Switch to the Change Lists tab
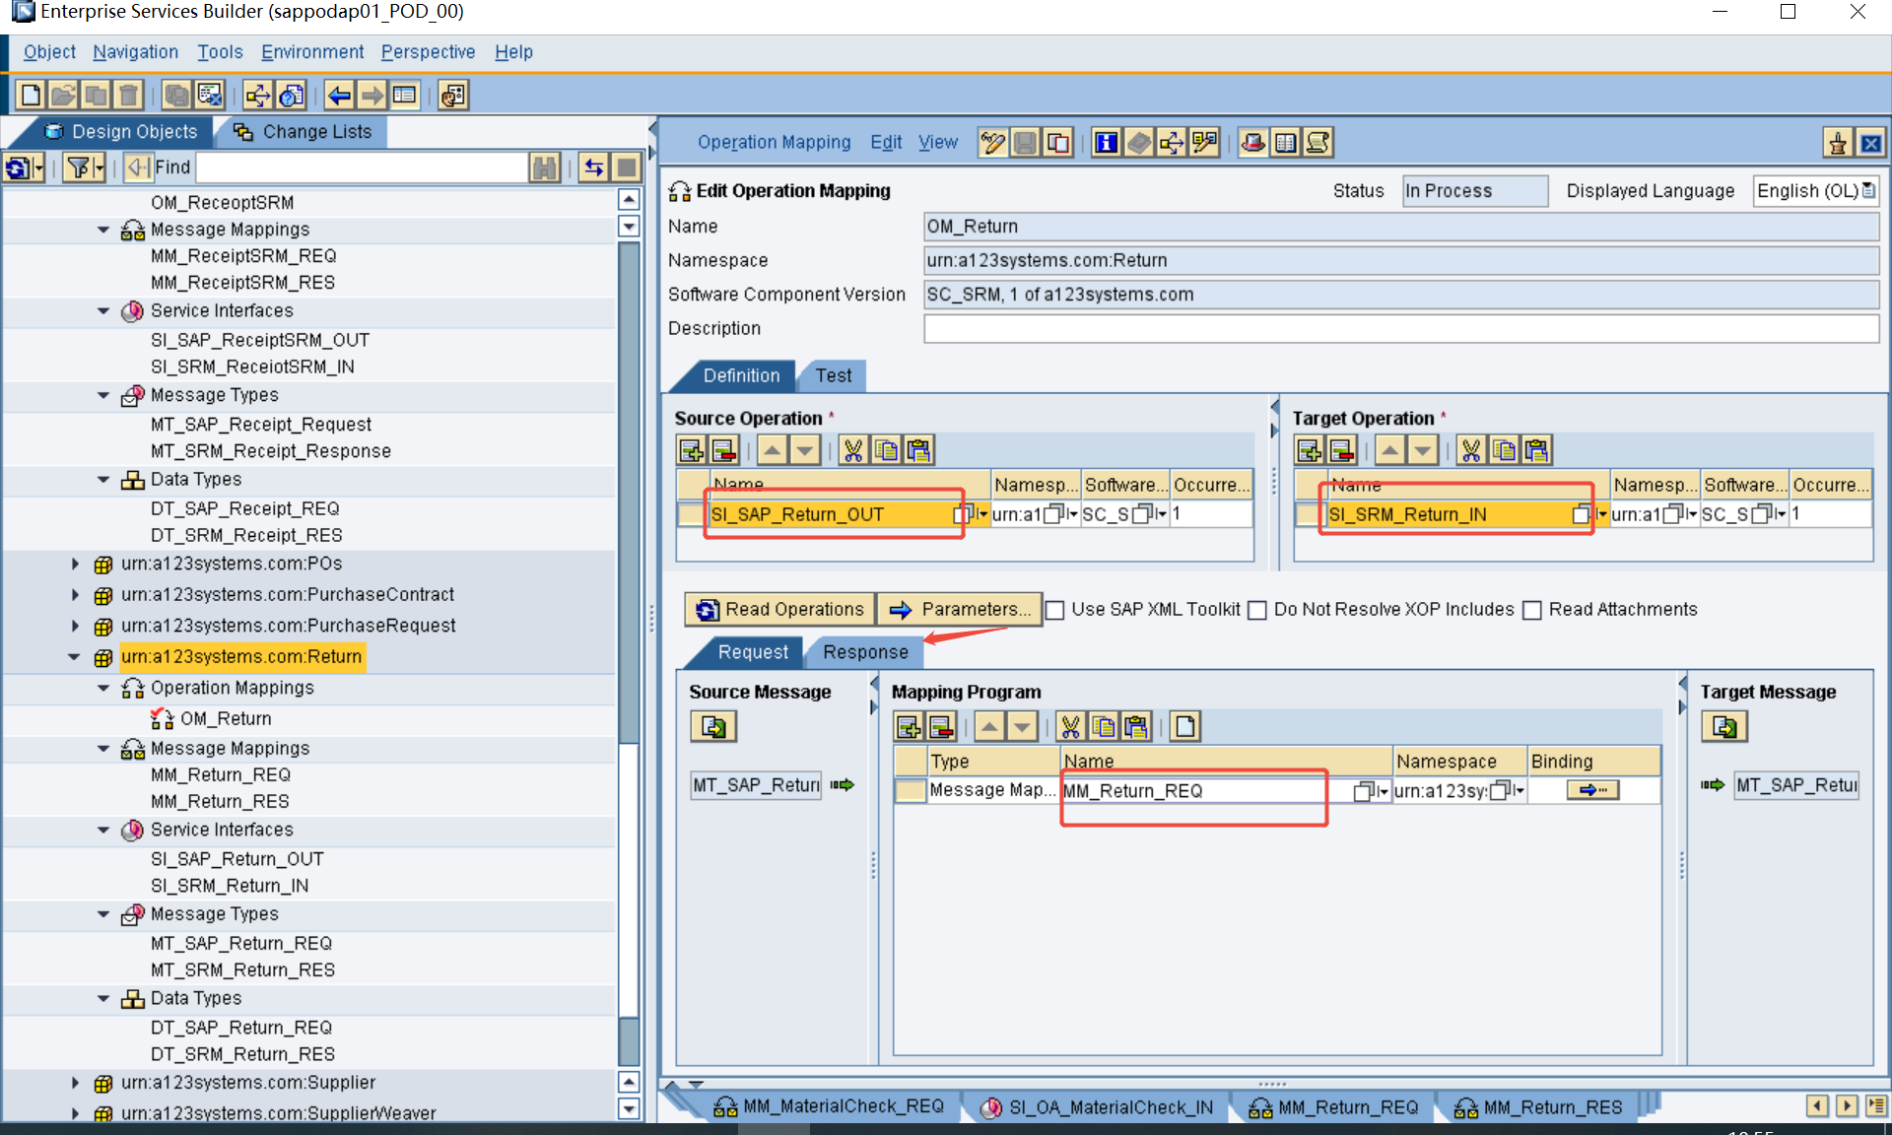The width and height of the screenshot is (1892, 1135). (304, 132)
